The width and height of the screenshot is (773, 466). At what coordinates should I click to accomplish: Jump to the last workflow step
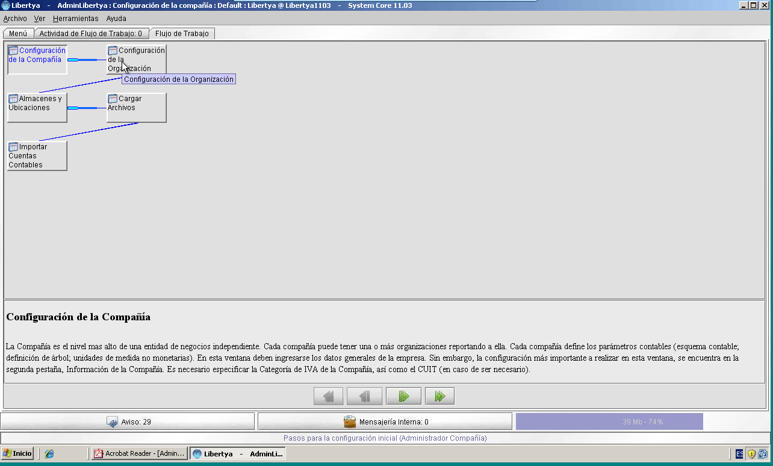(x=439, y=396)
